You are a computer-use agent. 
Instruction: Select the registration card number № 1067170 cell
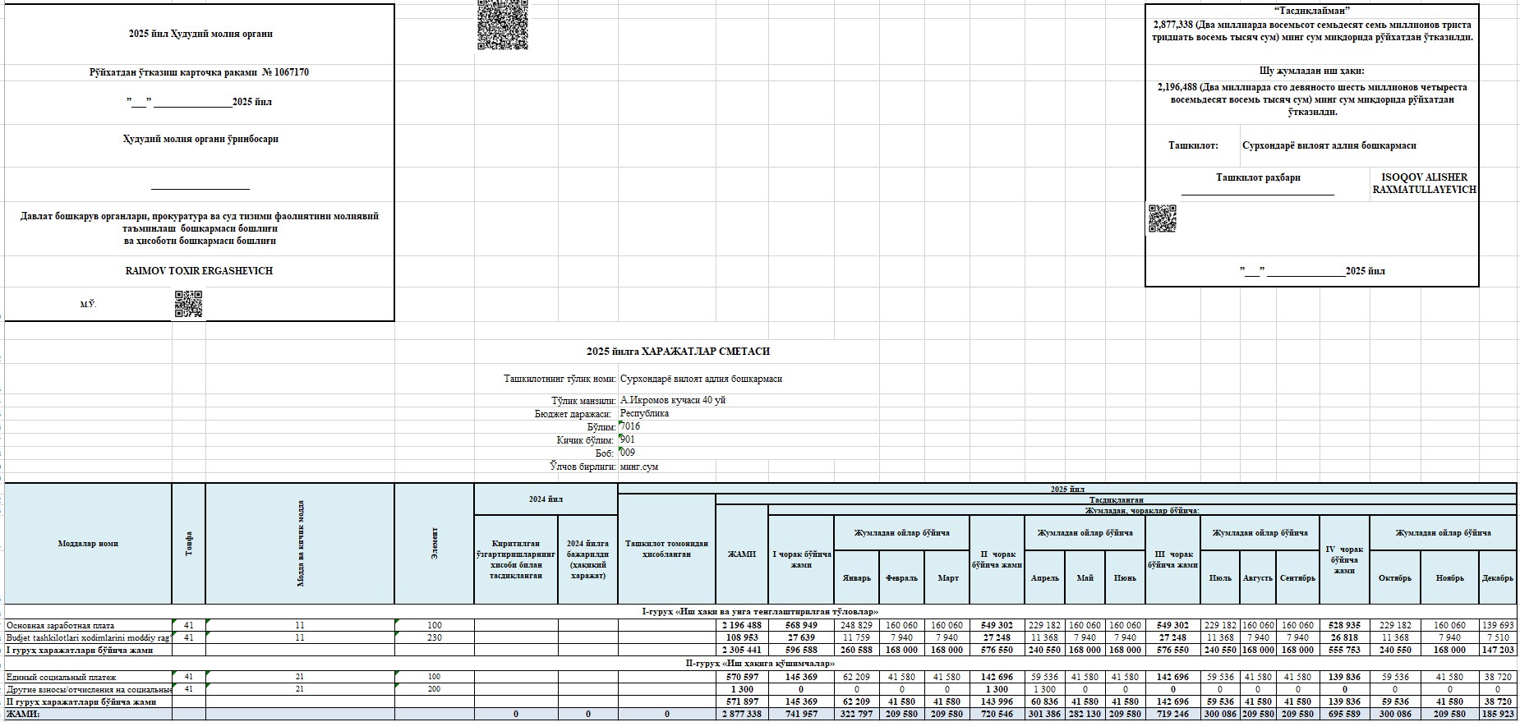point(200,72)
